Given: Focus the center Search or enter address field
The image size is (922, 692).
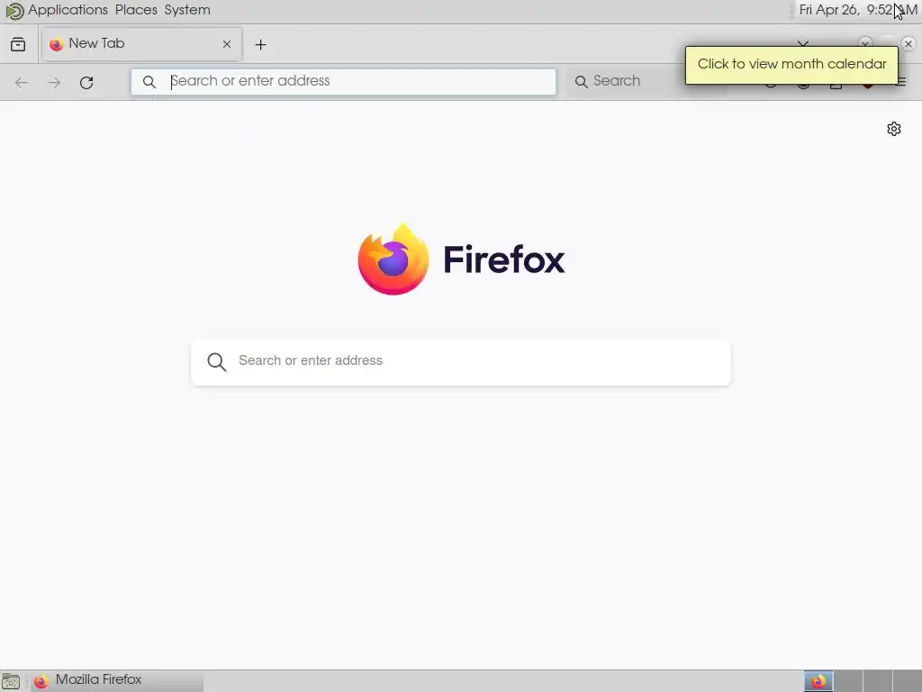Looking at the screenshot, I should tap(461, 362).
